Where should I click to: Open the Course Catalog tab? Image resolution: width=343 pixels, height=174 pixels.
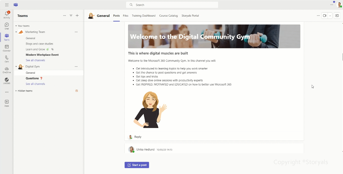(168, 16)
